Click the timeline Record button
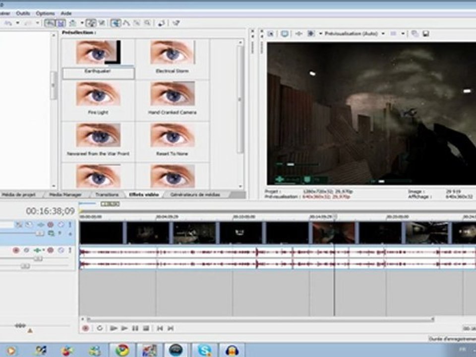Image resolution: width=476 pixels, height=357 pixels. (86, 328)
